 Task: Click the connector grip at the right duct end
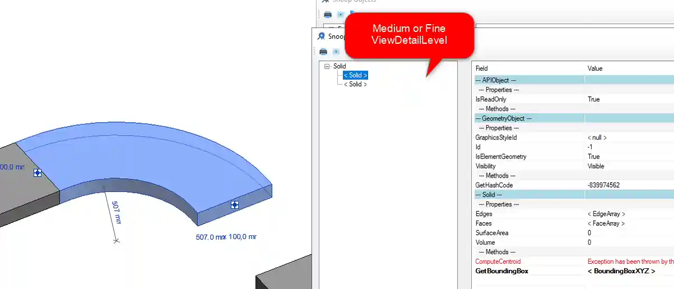[235, 206]
